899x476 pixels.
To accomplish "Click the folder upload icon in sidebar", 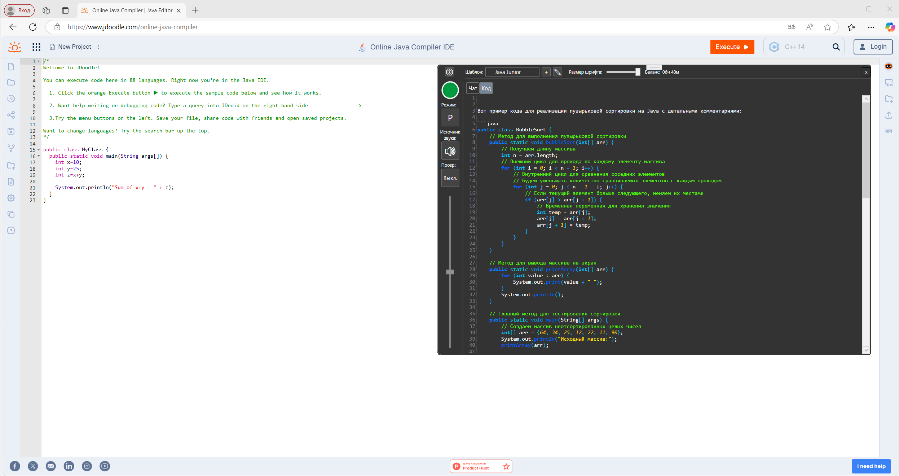I will tap(11, 165).
